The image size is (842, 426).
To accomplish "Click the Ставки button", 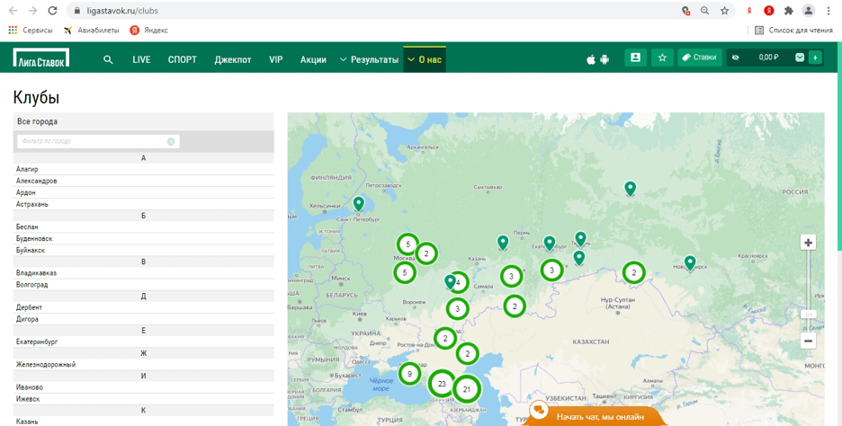I will tap(699, 58).
